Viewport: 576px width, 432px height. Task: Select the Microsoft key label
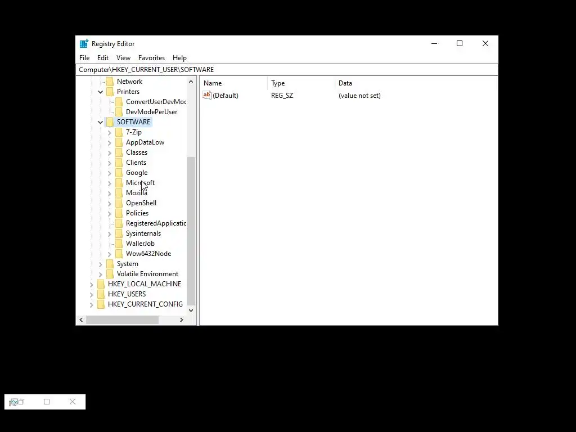(140, 183)
